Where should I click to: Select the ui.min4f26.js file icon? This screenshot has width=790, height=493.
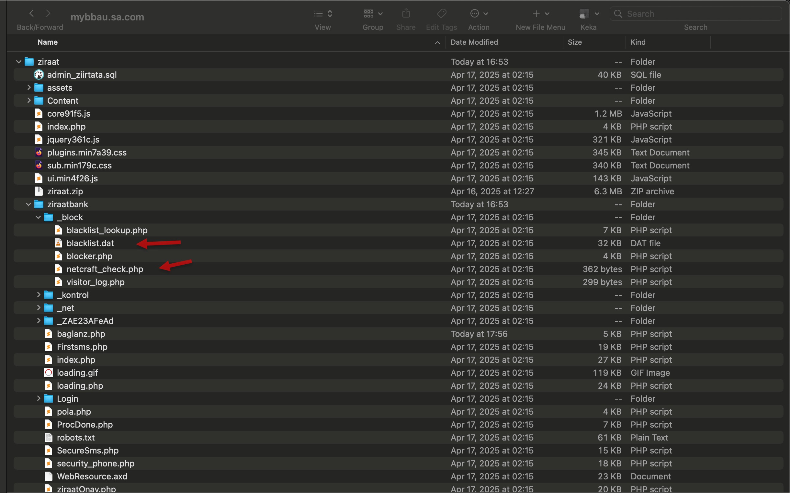39,178
